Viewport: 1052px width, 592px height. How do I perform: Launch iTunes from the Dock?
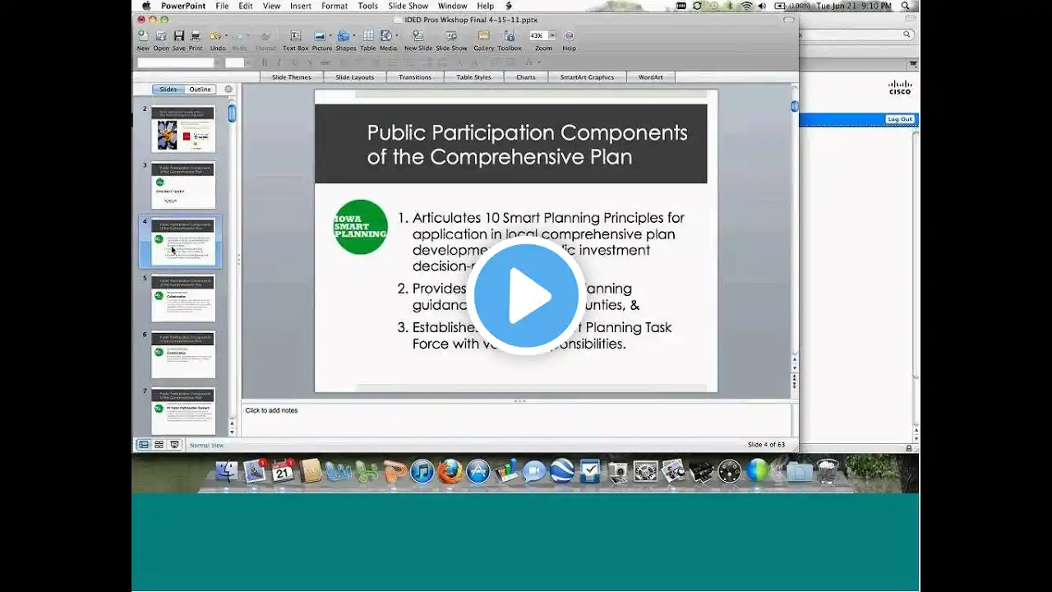tap(422, 471)
